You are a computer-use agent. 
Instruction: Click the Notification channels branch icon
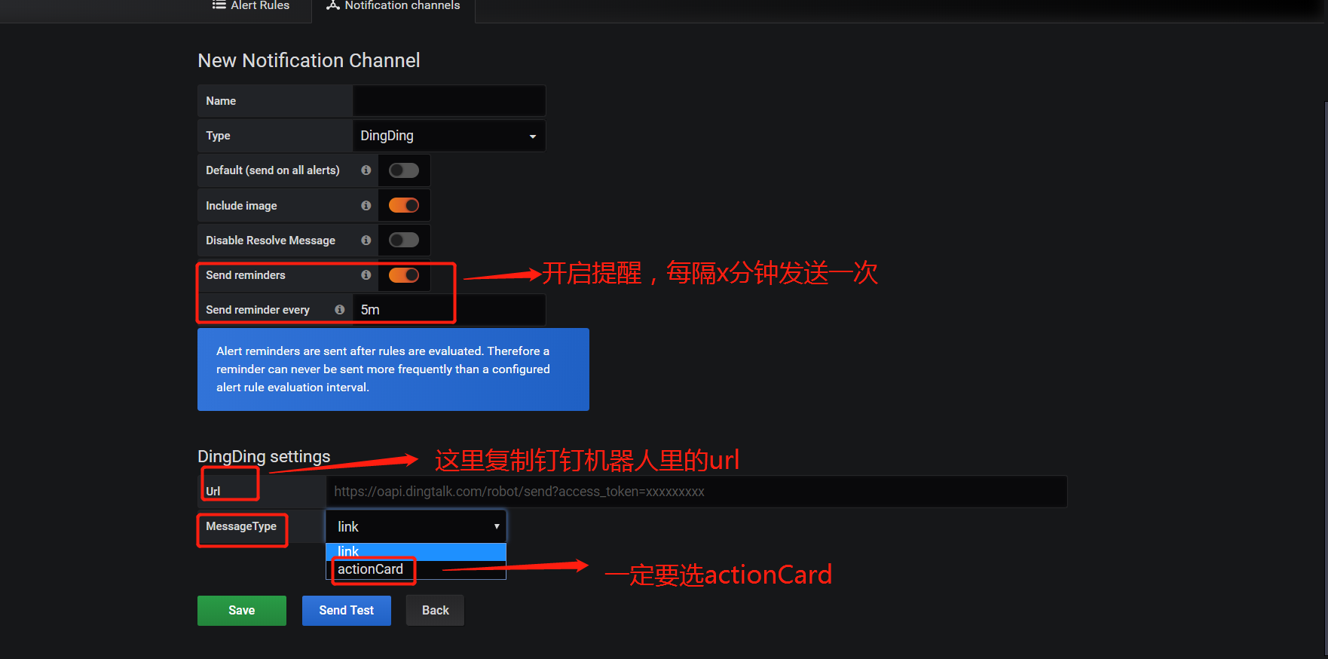332,5
